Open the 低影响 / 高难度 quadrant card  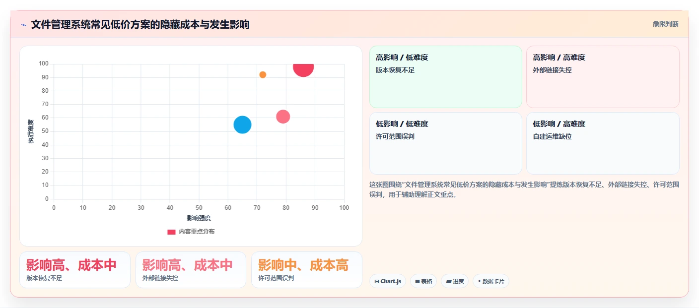point(603,143)
